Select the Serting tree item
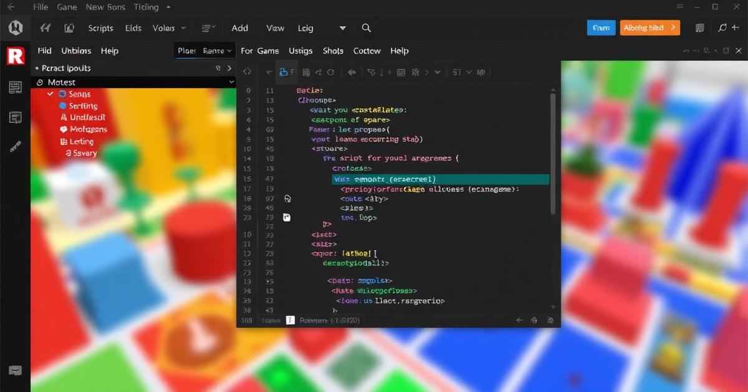748x392 pixels. 78,106
